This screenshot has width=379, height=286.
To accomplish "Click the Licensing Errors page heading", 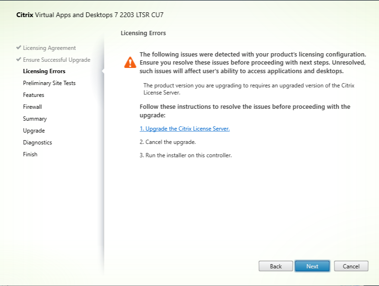I will 143,33.
